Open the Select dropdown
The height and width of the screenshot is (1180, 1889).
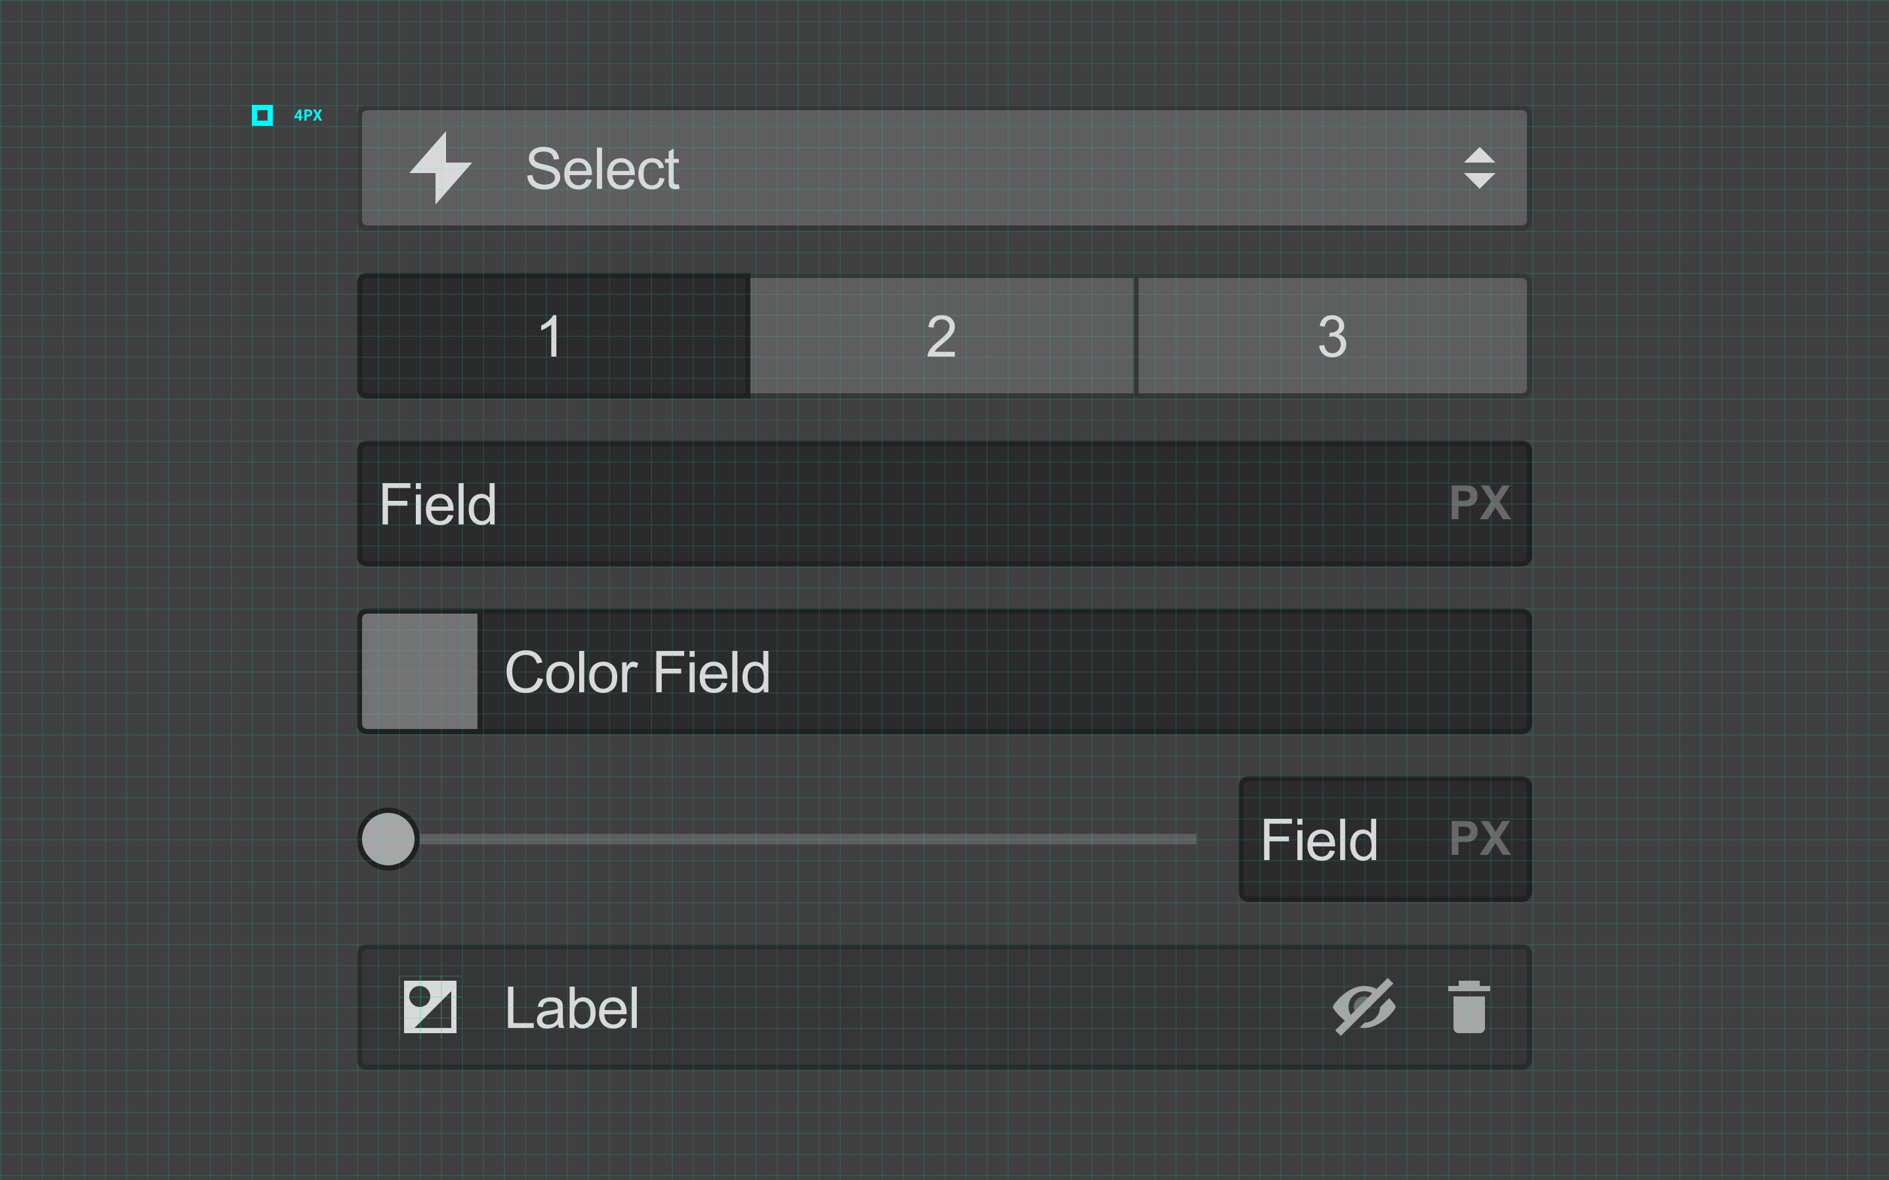coord(937,168)
